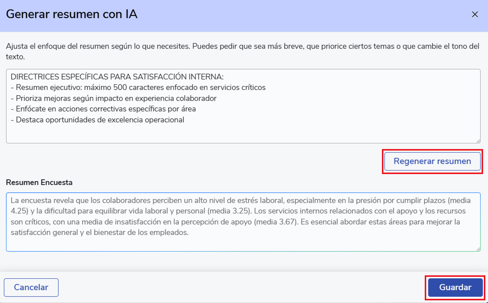Place cursor on DIRECTRICES ESPECÍFICAS heading line
This screenshot has width=488, height=303.
click(117, 77)
